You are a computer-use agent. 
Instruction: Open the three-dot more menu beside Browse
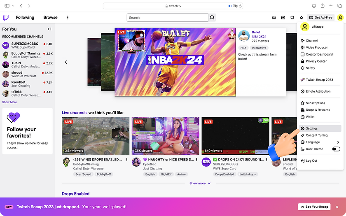[x=68, y=17]
